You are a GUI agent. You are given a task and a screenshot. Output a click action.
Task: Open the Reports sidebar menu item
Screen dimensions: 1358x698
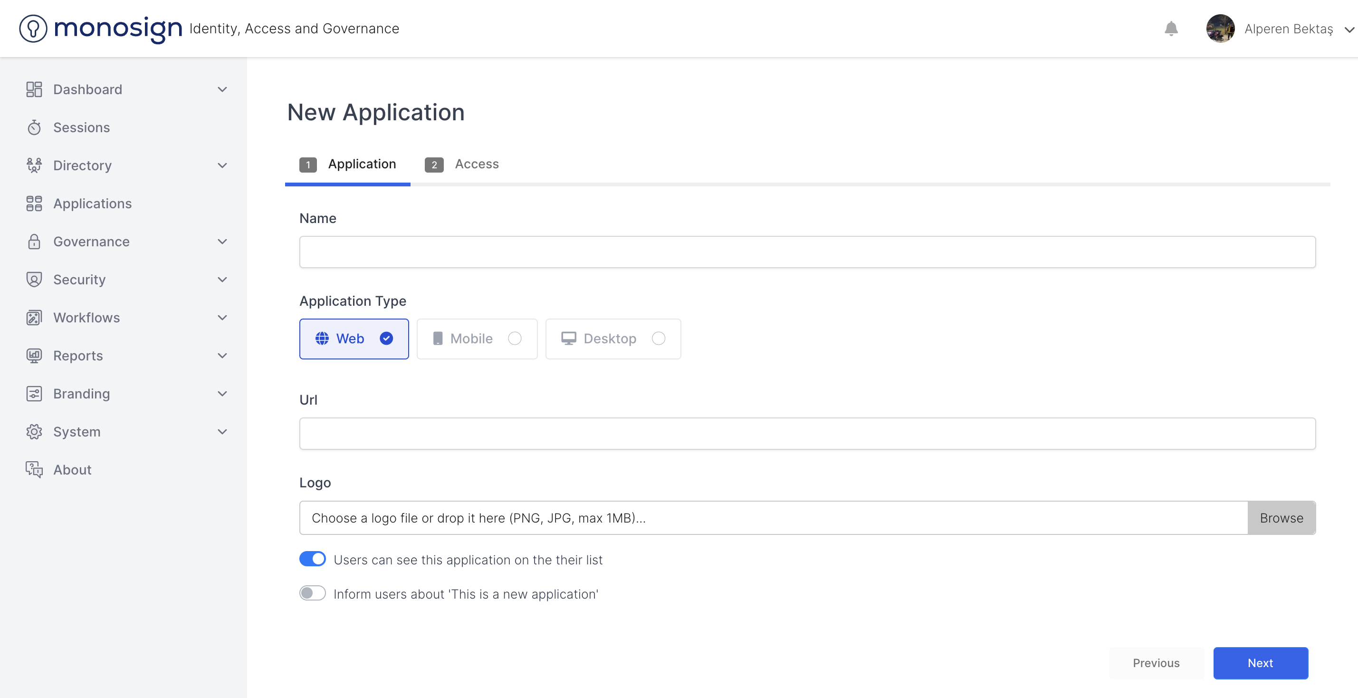coord(78,356)
